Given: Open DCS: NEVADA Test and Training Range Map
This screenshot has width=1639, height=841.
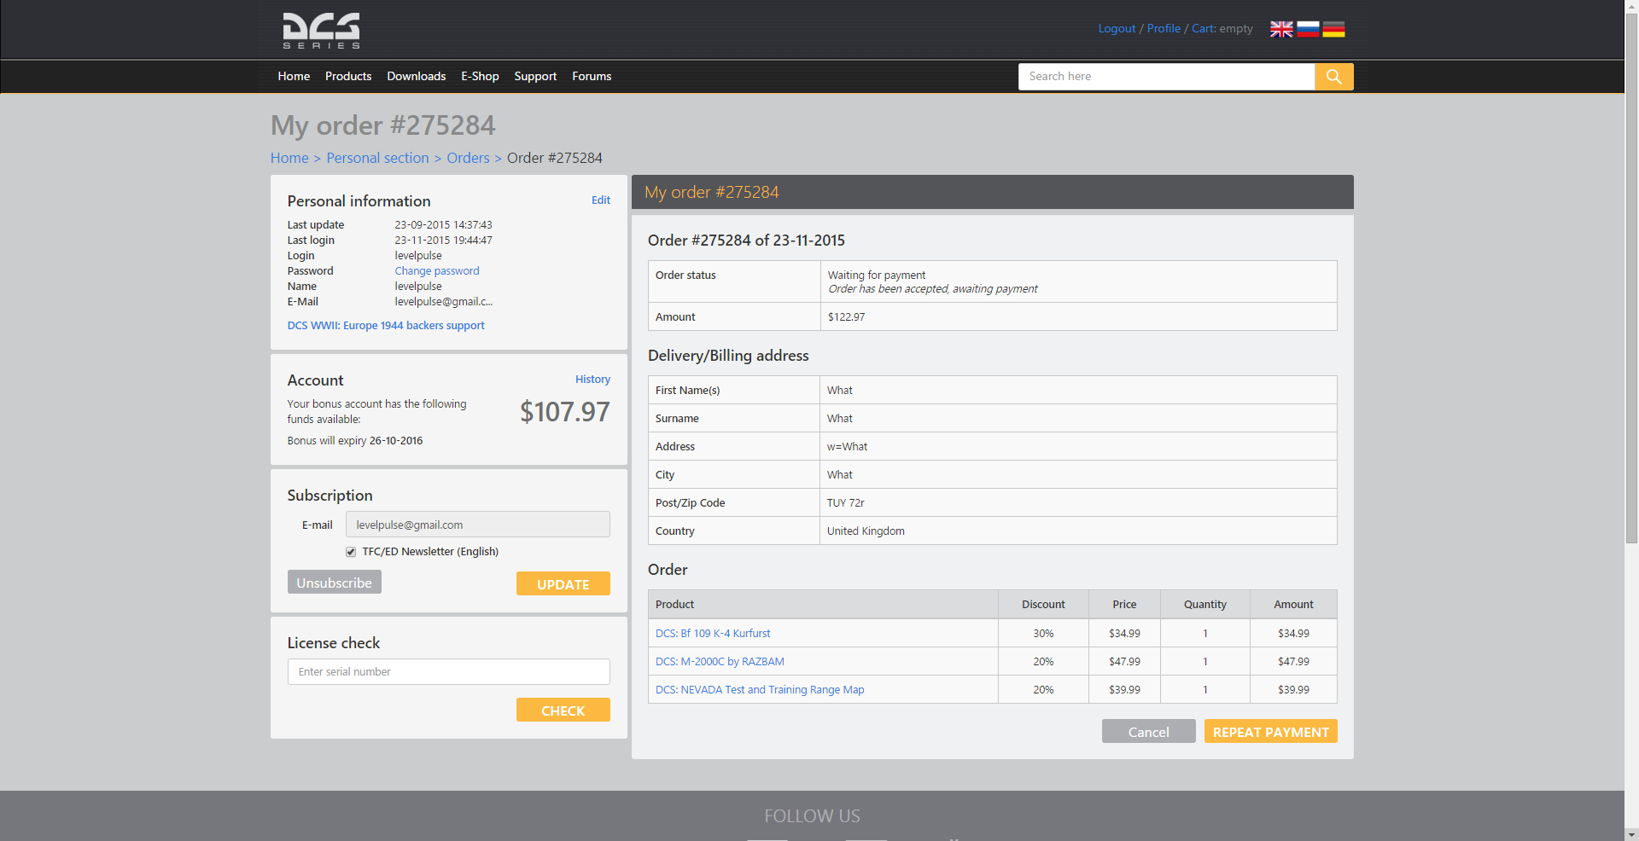Looking at the screenshot, I should pyautogui.click(x=760, y=690).
